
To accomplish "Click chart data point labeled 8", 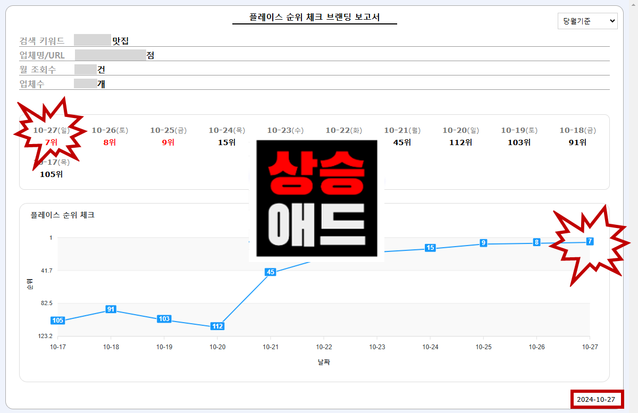I will (x=536, y=242).
